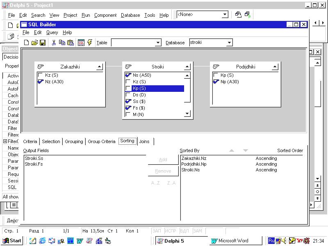The height and width of the screenshot is (246, 328).
Task: Collapse Podrjdhiki table using its arrow button
Action: point(275,67)
